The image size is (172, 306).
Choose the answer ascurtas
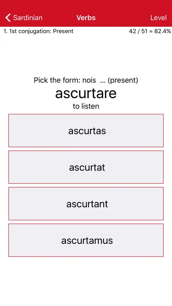coord(86,131)
